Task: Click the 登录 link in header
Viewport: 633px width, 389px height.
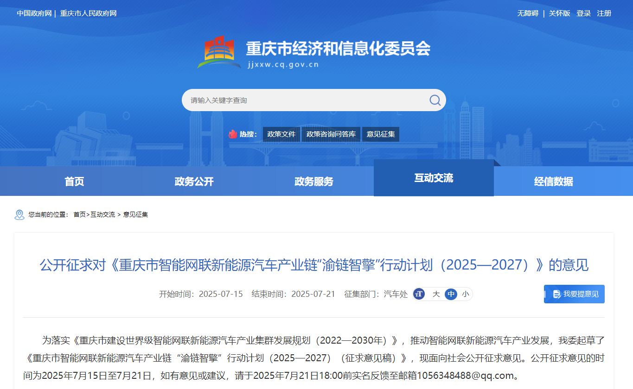Action: 583,13
